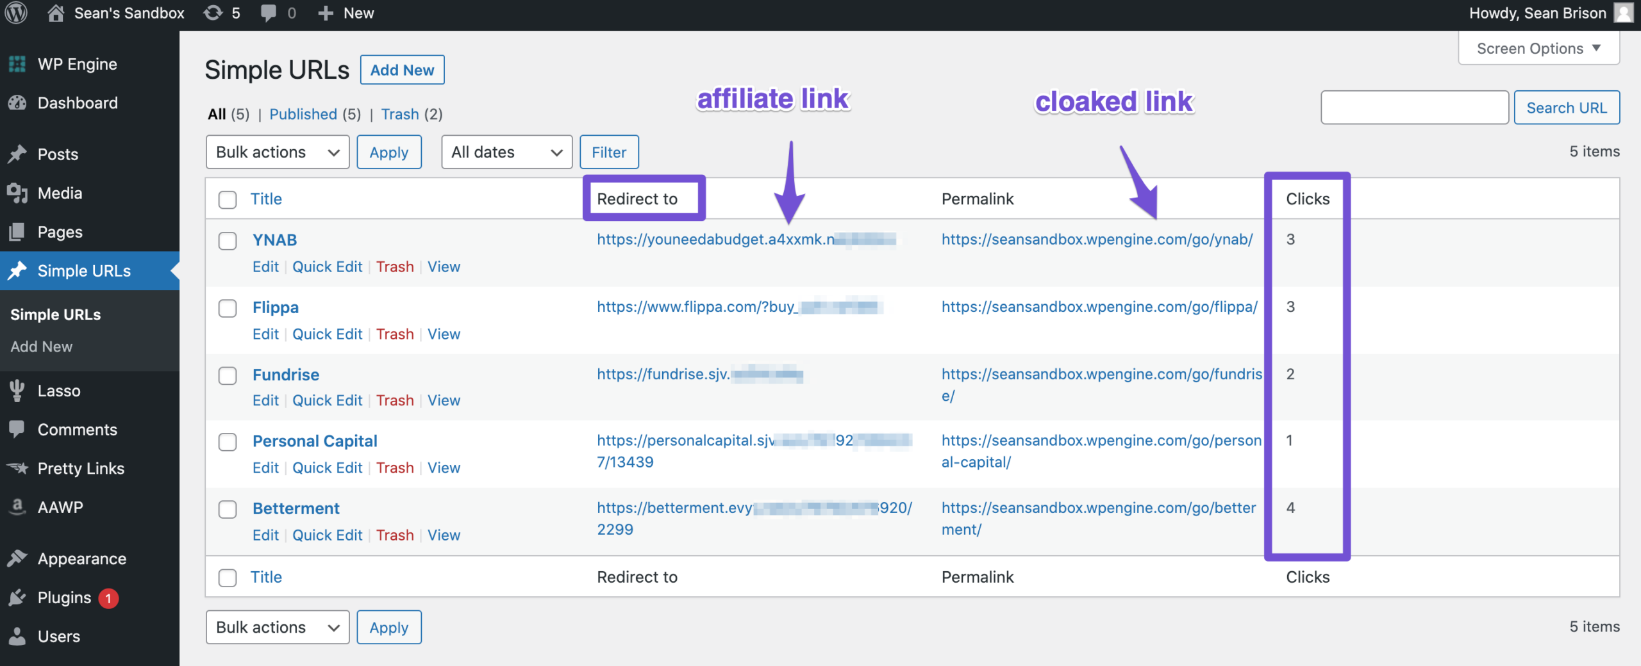Click Howdy, Sean Brison account text
This screenshot has height=666, width=1641.
(x=1537, y=13)
